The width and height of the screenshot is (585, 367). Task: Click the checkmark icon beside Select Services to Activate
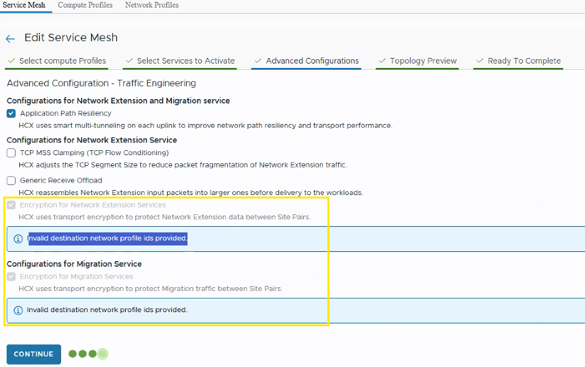tap(129, 60)
